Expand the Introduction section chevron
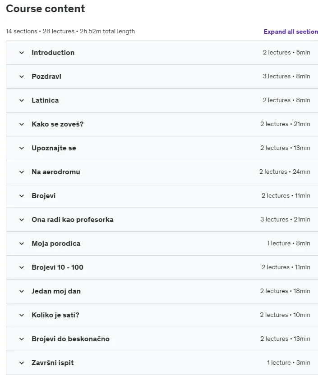This screenshot has width=318, height=375. tap(22, 53)
